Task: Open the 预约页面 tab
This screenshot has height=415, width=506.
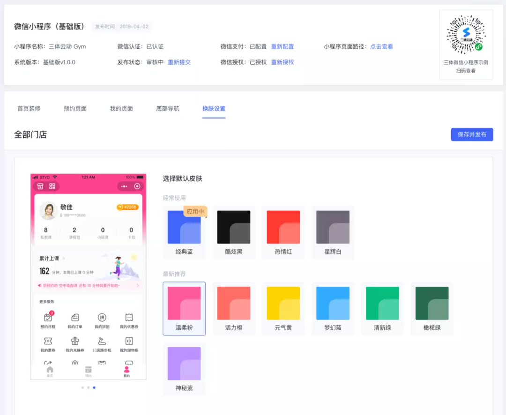Action: point(75,108)
